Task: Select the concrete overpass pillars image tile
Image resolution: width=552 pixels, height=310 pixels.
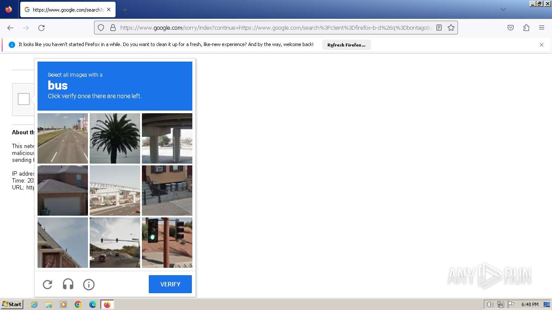Action: 167,138
